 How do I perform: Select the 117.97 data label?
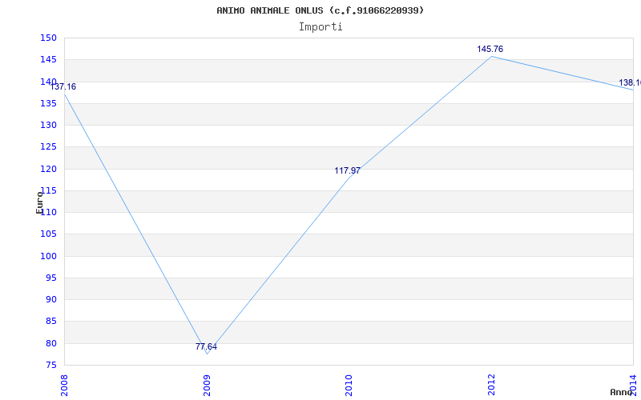tap(348, 170)
